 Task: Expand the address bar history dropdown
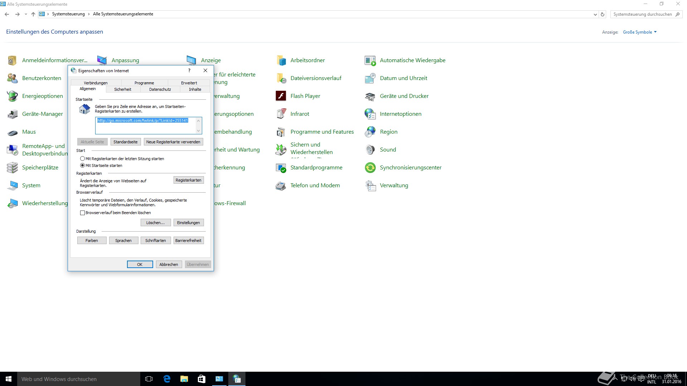coord(595,14)
